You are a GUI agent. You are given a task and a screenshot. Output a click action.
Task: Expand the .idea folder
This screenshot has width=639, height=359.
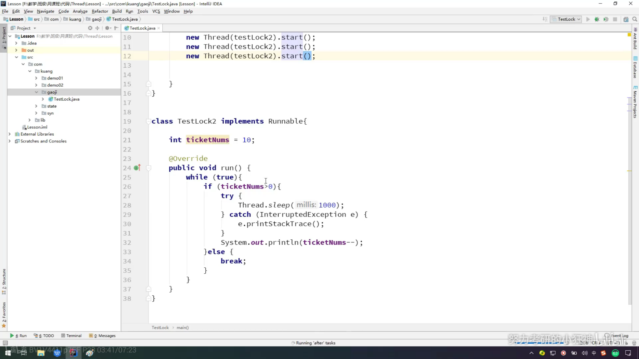[16, 43]
